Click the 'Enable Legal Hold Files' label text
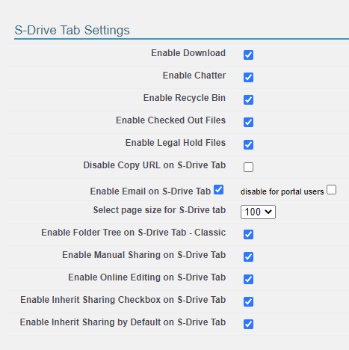 pos(176,143)
